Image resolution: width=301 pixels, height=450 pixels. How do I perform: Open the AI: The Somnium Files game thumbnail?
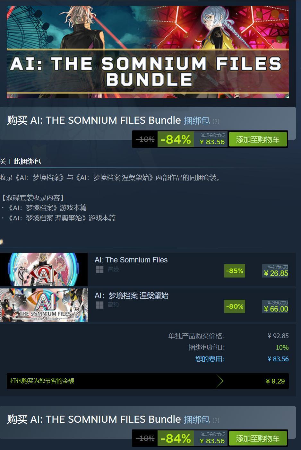pyautogui.click(x=44, y=269)
